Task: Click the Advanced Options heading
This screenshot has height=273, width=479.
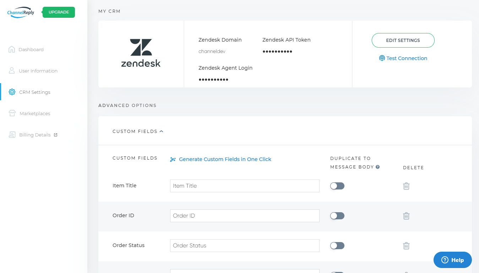Action: (x=127, y=106)
